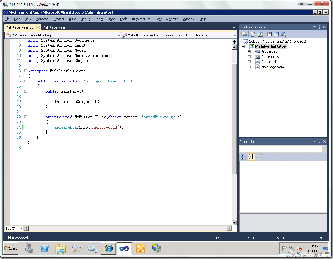Image resolution: width=333 pixels, height=259 pixels.
Task: Collapse the MainPage class code region
Action: pyautogui.click(x=26, y=81)
